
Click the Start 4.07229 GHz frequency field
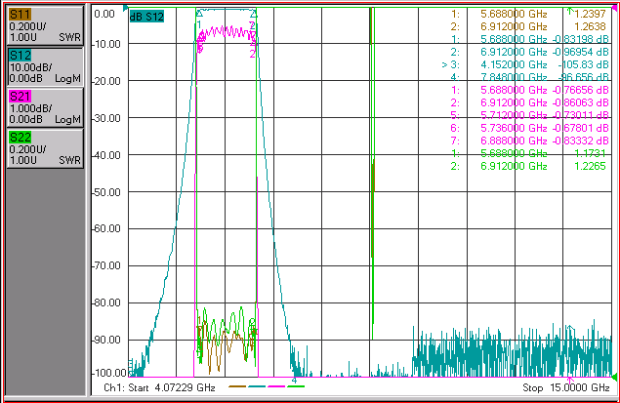pyautogui.click(x=159, y=387)
